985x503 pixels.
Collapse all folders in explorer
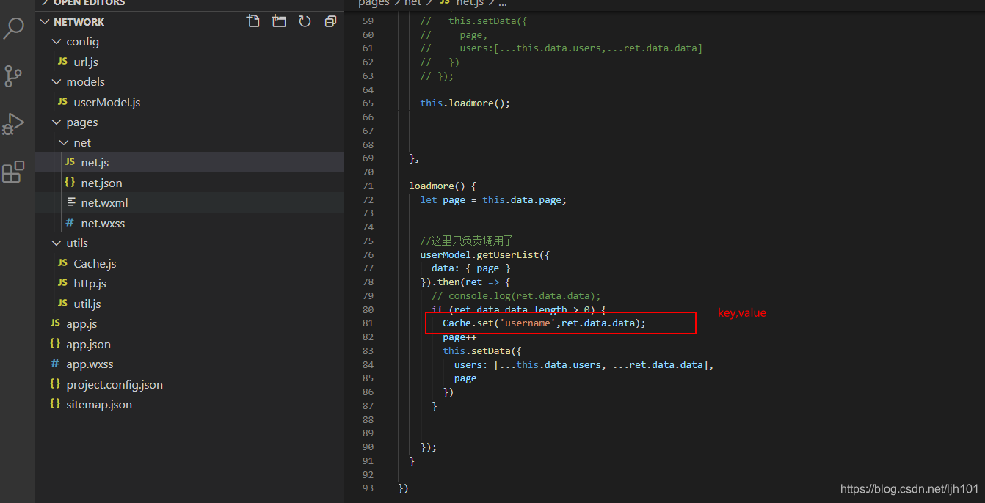[x=330, y=21]
